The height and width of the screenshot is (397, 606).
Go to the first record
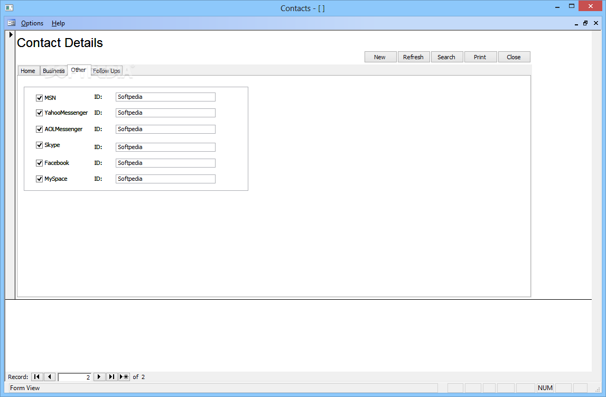(37, 376)
